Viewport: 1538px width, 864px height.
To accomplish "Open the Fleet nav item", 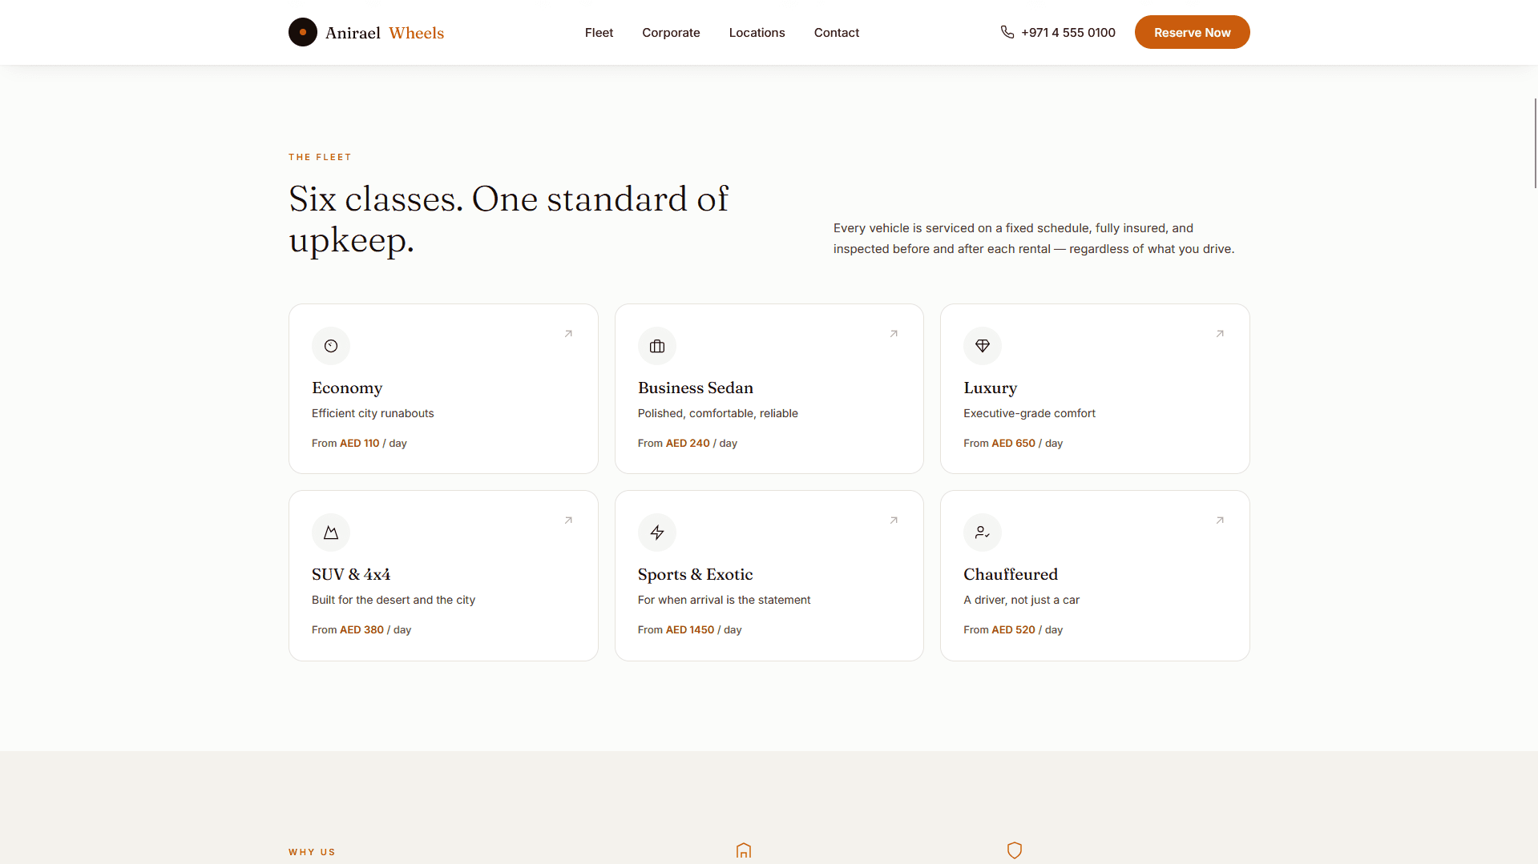I will pyautogui.click(x=599, y=33).
